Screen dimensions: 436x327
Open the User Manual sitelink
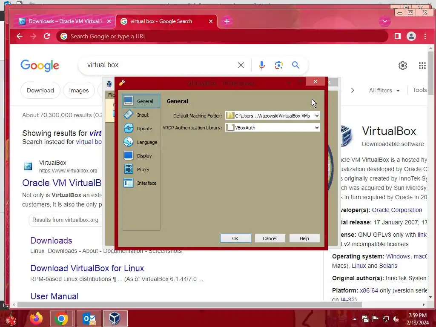click(54, 296)
